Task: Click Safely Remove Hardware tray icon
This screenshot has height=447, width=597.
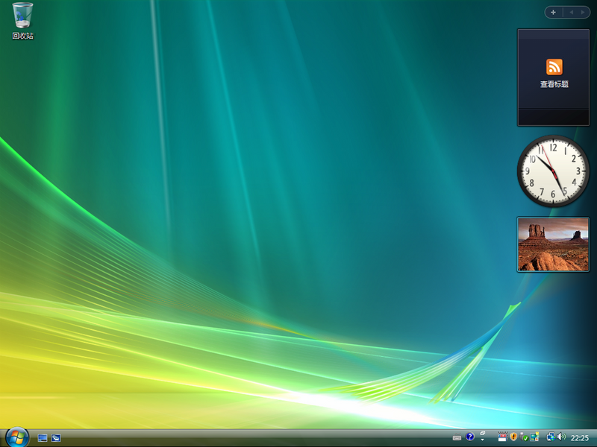Action: tap(525, 437)
